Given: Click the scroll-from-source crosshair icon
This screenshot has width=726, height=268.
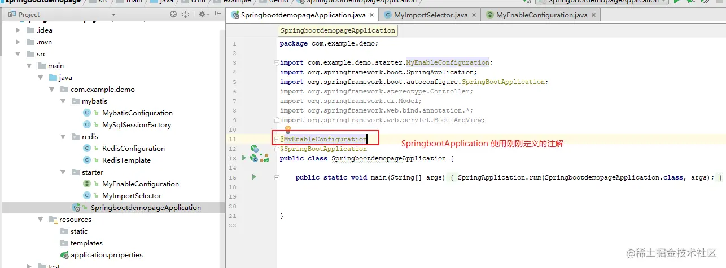Looking at the screenshot, I should point(173,14).
